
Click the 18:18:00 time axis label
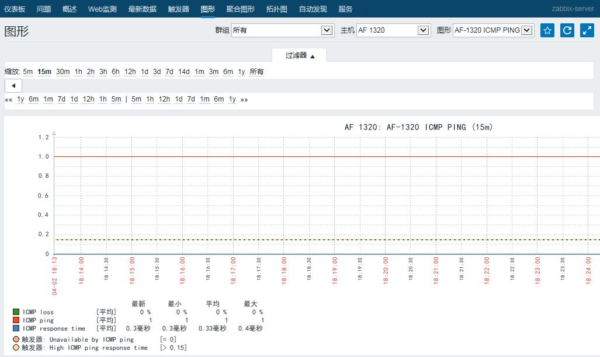coord(284,270)
